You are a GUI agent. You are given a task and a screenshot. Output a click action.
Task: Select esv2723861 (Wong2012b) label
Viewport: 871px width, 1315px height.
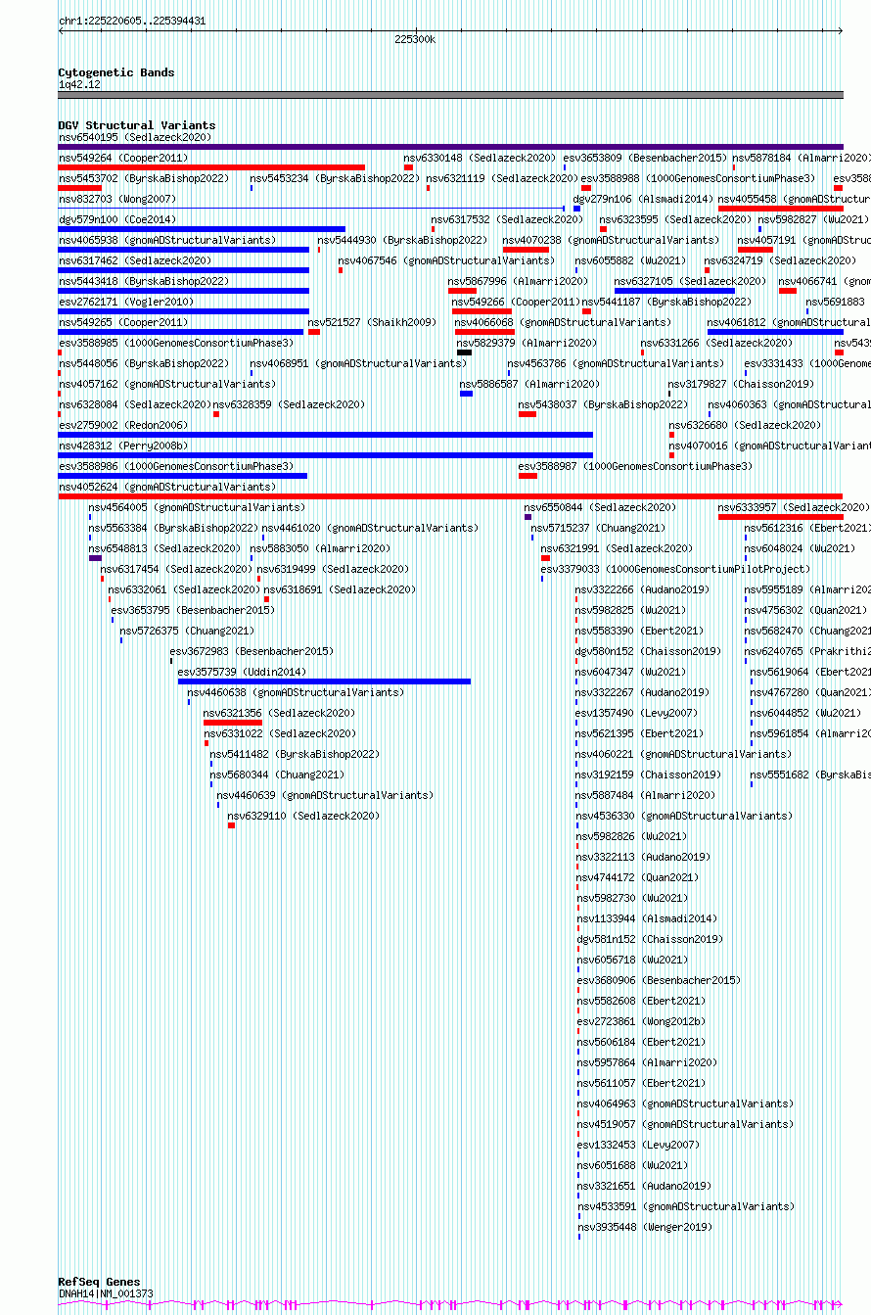tap(641, 1021)
